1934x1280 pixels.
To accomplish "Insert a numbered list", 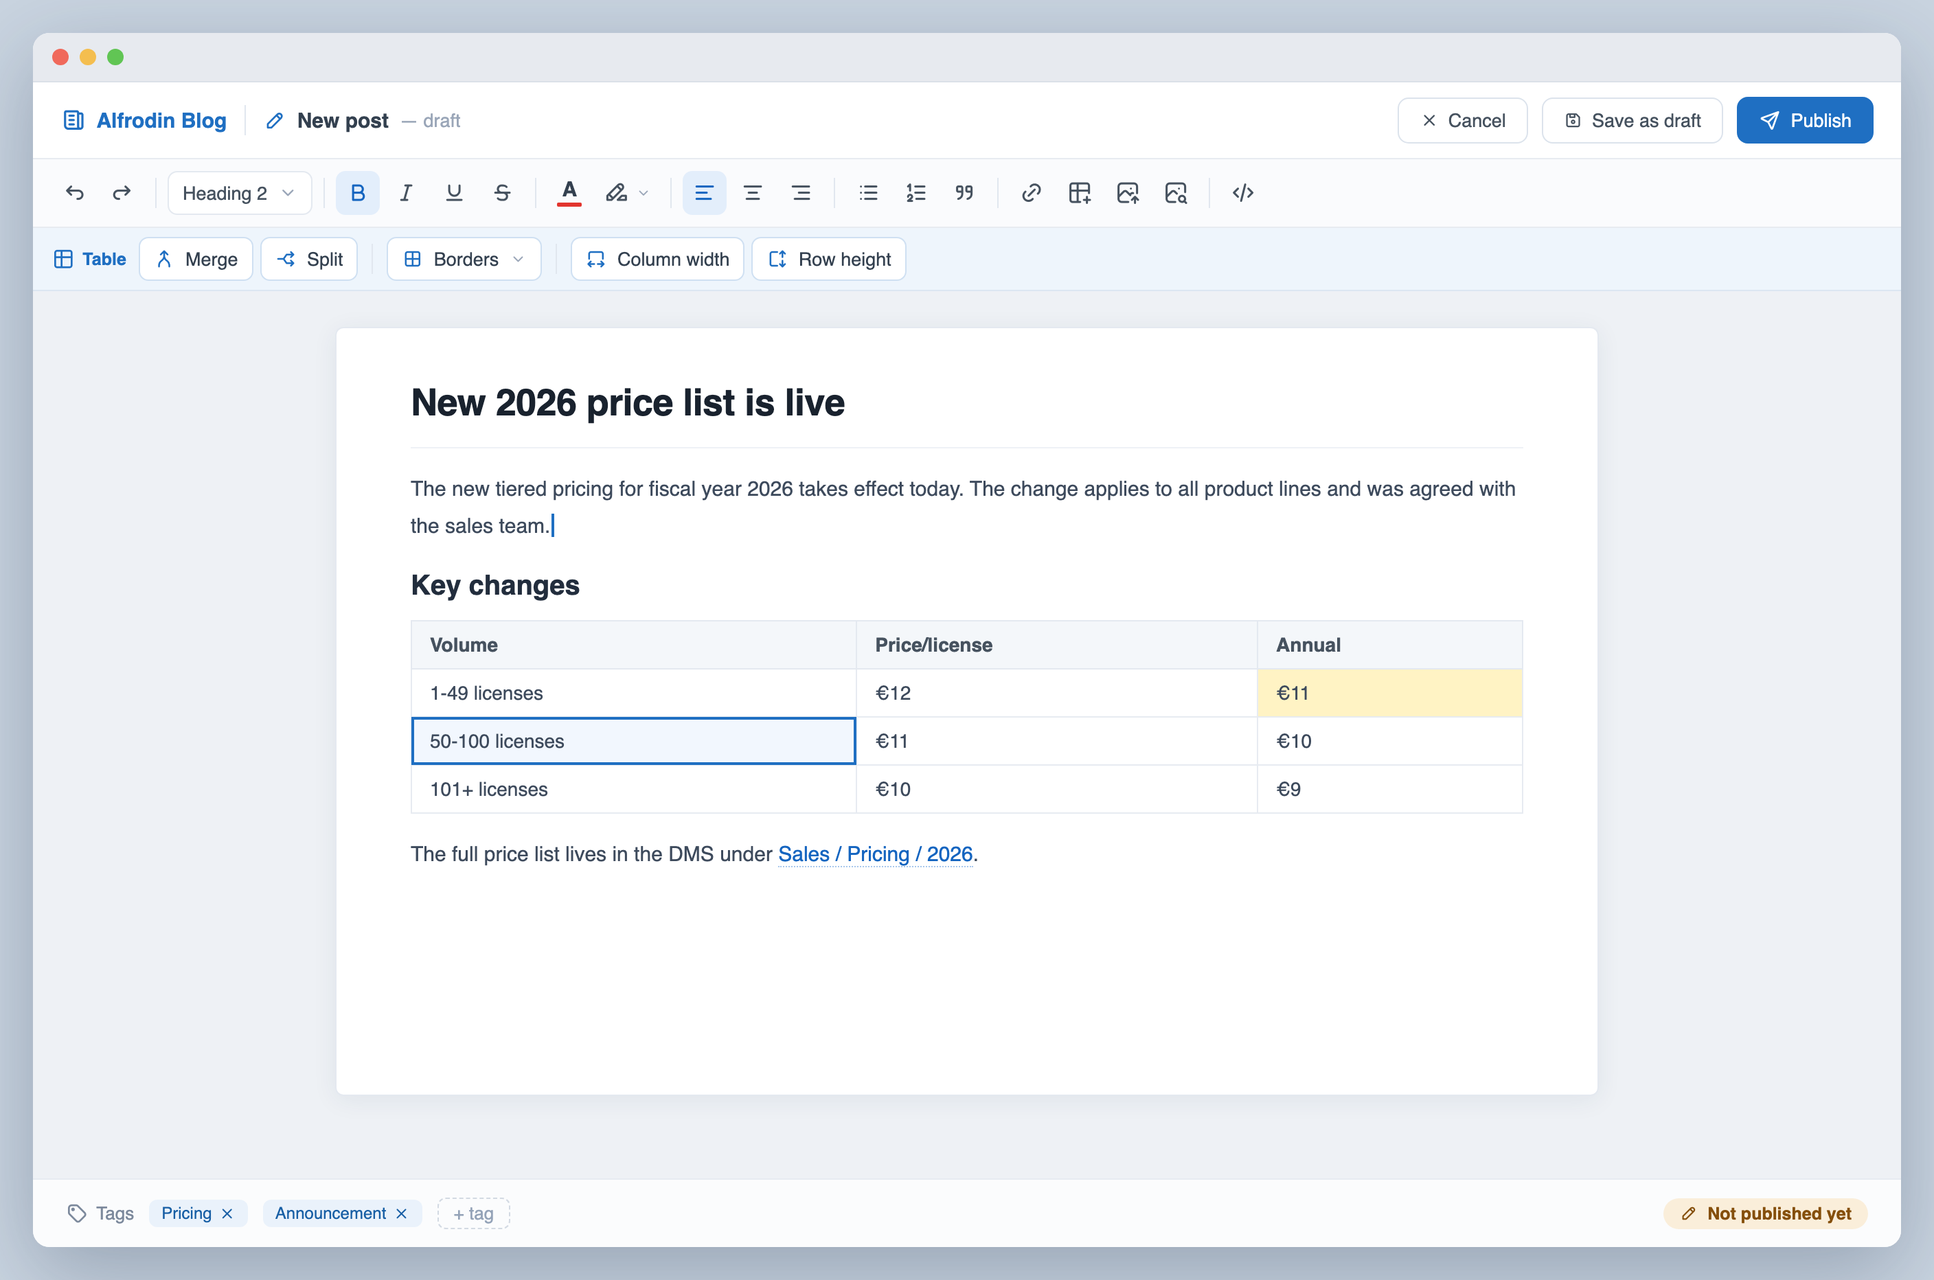I will 916,193.
